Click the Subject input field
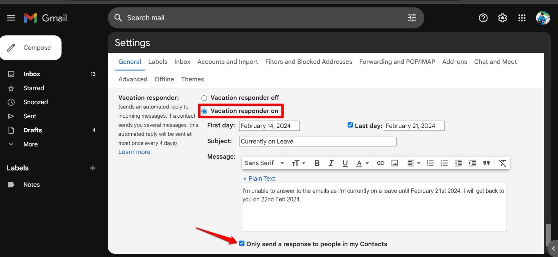This screenshot has height=257, width=558. click(x=318, y=141)
